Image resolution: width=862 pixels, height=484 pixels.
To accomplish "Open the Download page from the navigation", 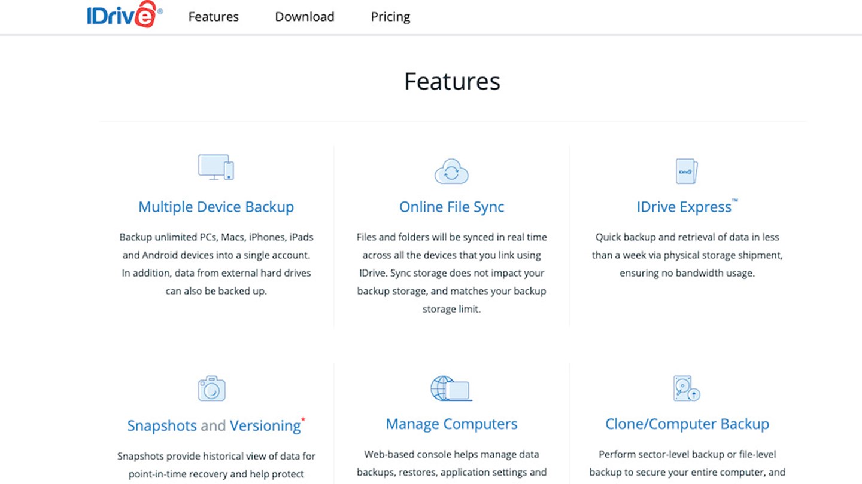I will click(x=304, y=17).
